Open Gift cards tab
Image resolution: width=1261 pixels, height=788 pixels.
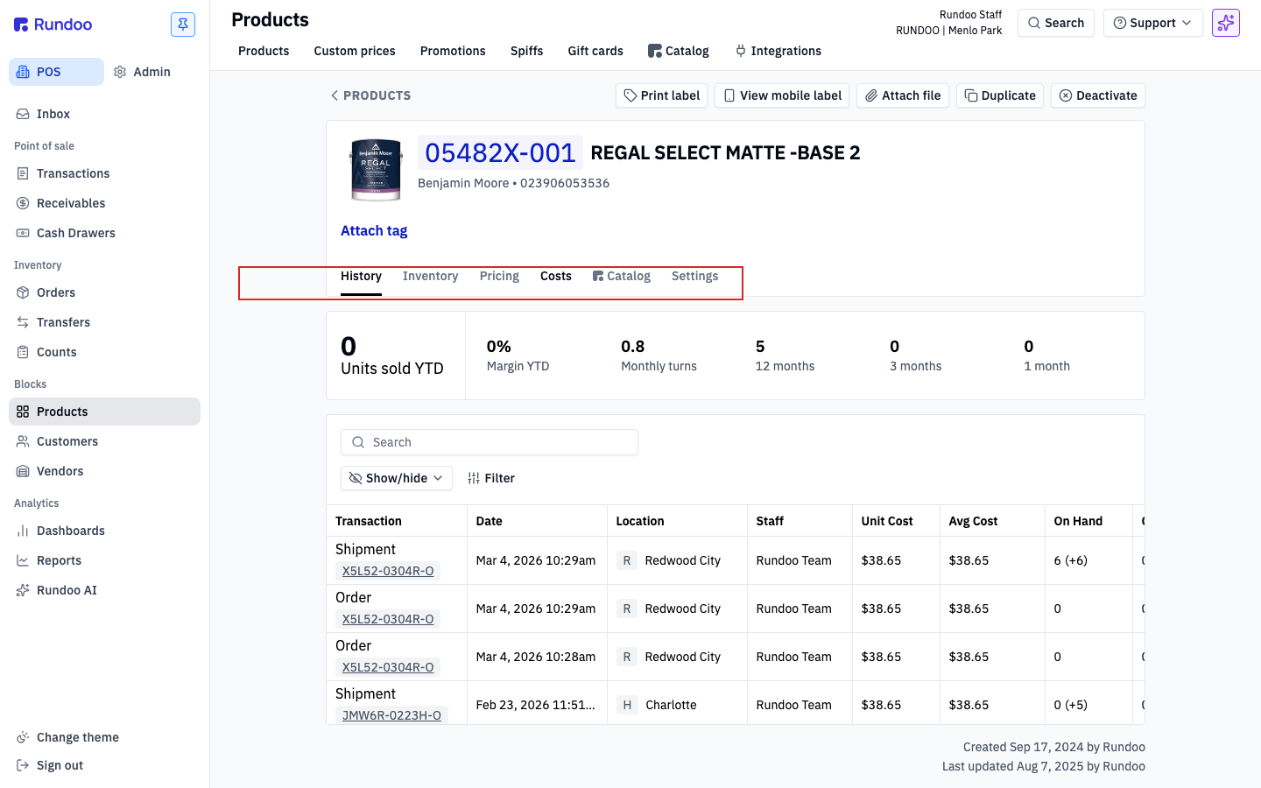[595, 51]
